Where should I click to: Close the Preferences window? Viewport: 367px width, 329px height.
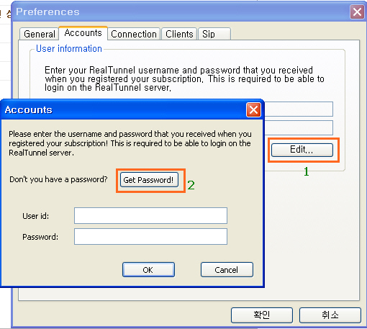click(357, 12)
